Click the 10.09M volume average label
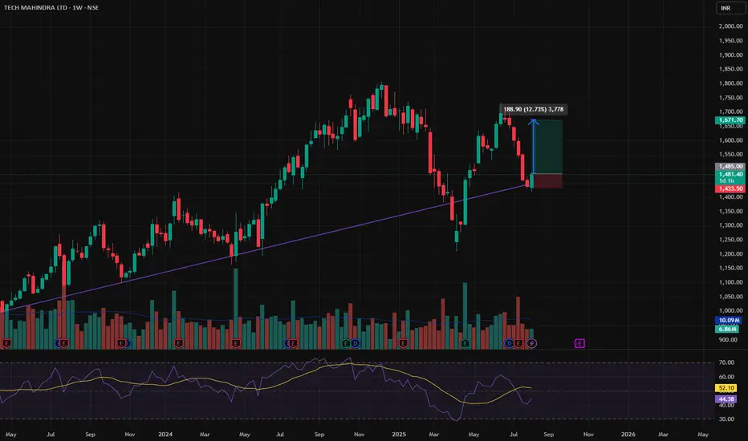 point(729,321)
